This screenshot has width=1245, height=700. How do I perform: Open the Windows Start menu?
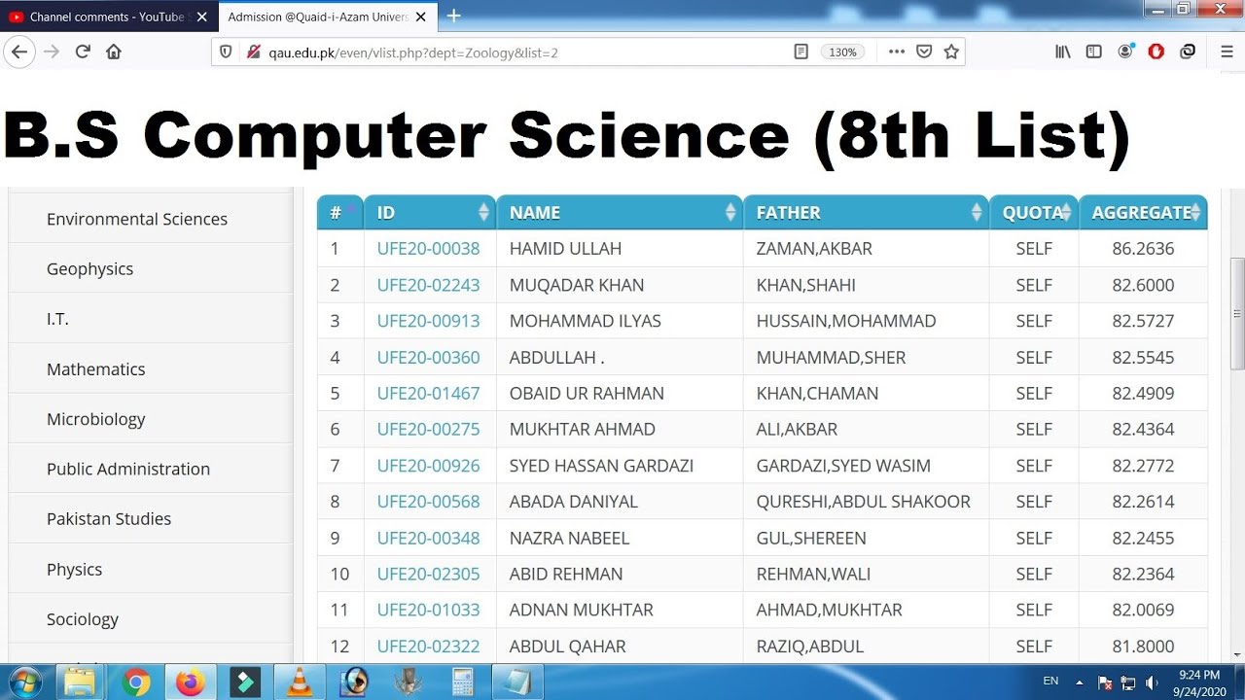tap(26, 682)
